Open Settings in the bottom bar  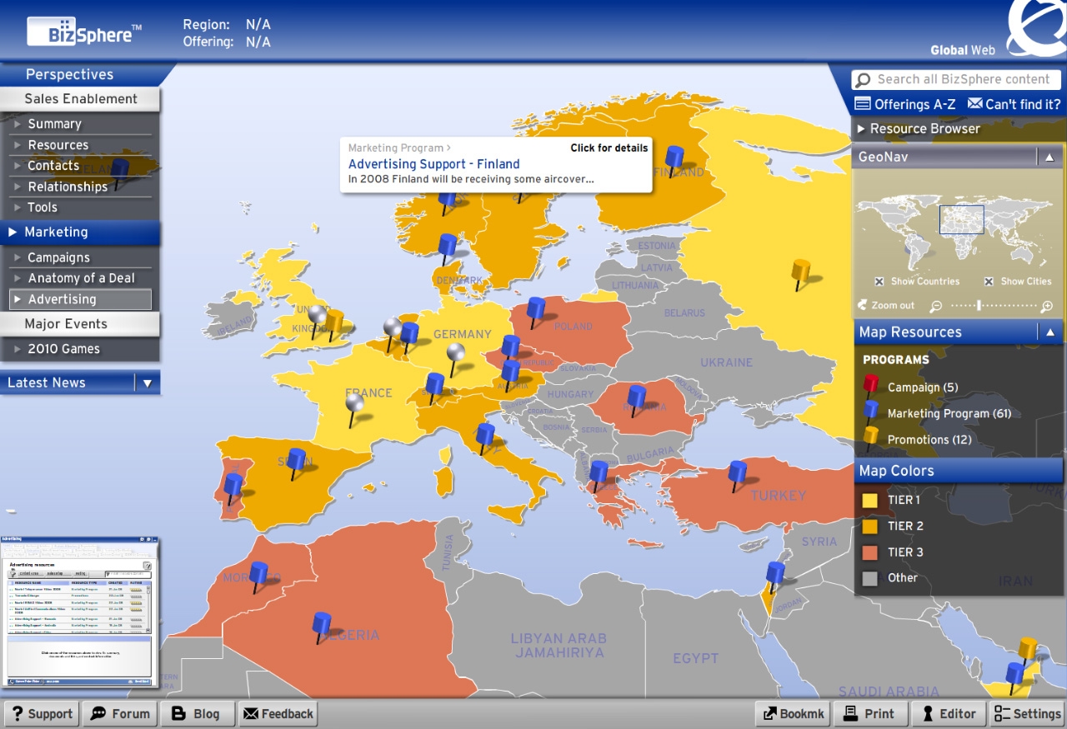pos(1027,714)
